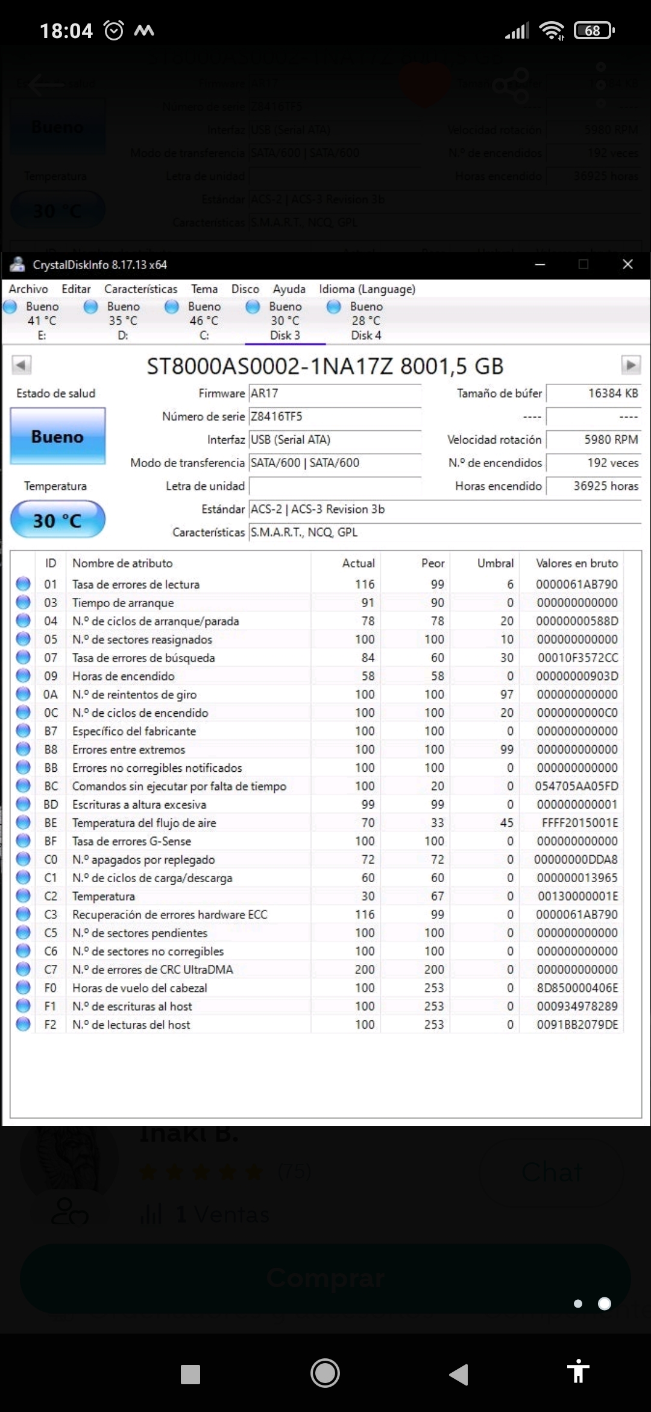Click the 36925 horas field

pyautogui.click(x=593, y=486)
